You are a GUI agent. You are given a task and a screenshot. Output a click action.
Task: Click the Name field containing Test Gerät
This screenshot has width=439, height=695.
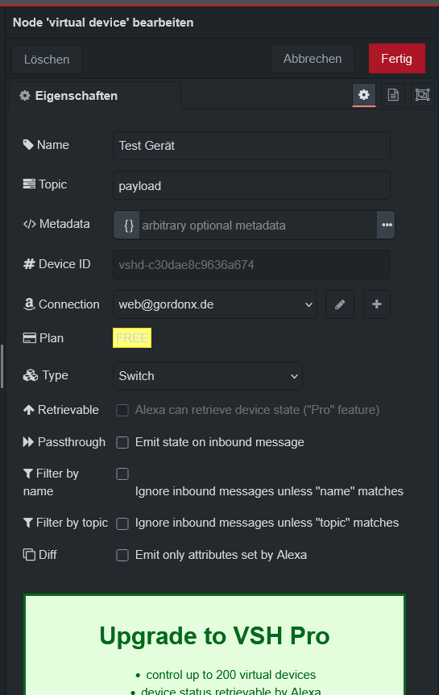click(x=251, y=146)
